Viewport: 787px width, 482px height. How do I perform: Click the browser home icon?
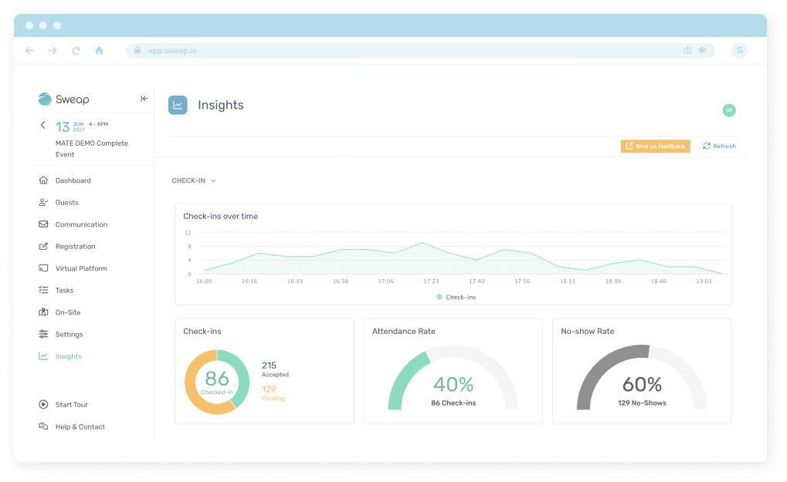(x=99, y=51)
